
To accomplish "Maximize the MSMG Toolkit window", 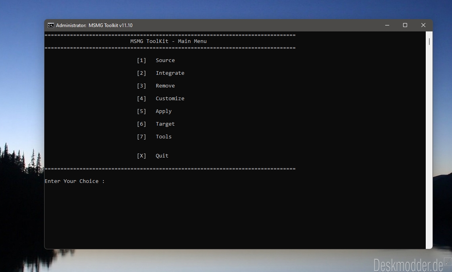I will click(x=405, y=25).
